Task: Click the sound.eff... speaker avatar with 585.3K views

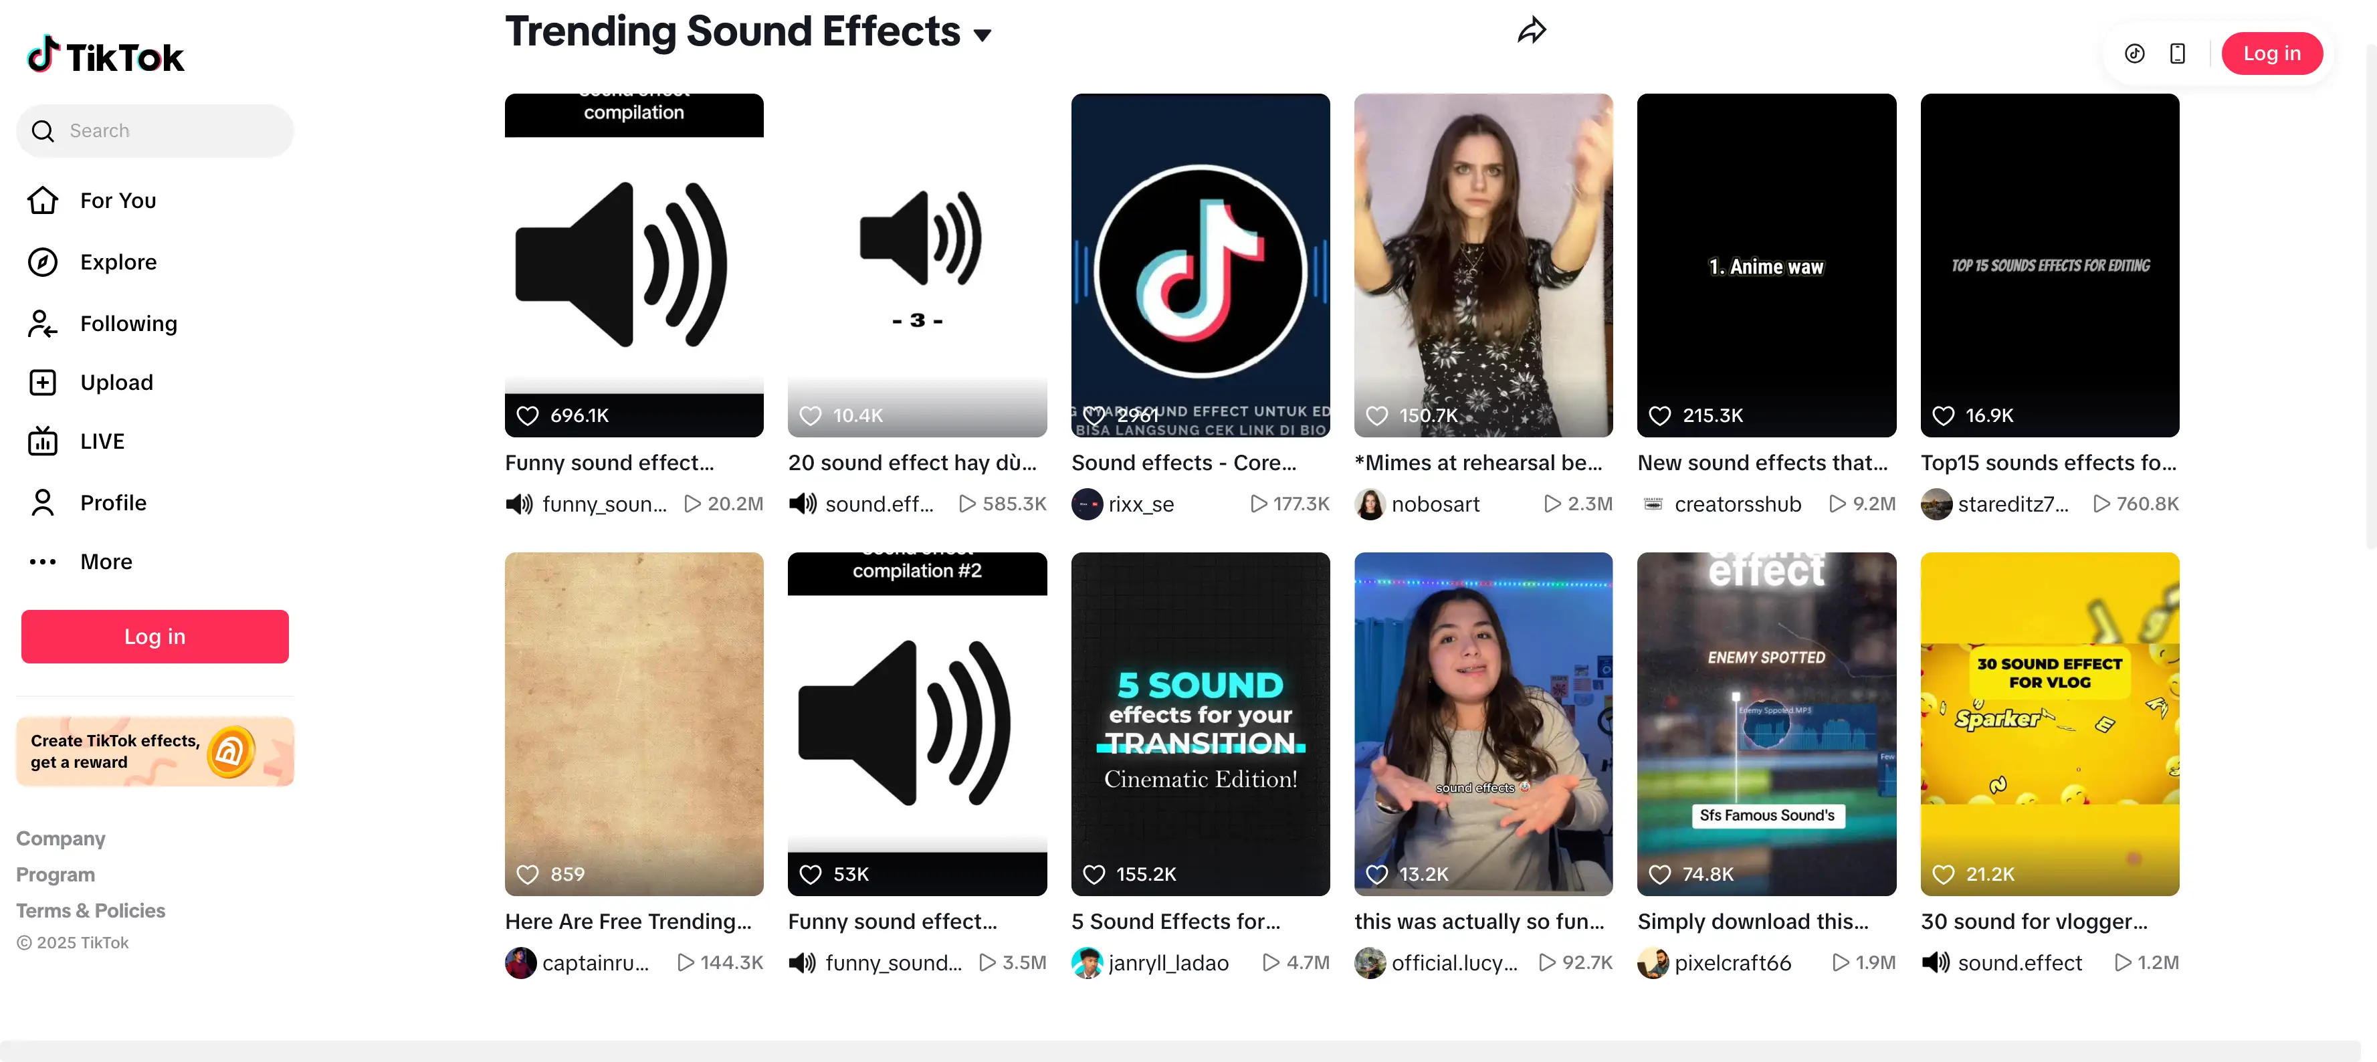Action: pos(804,505)
